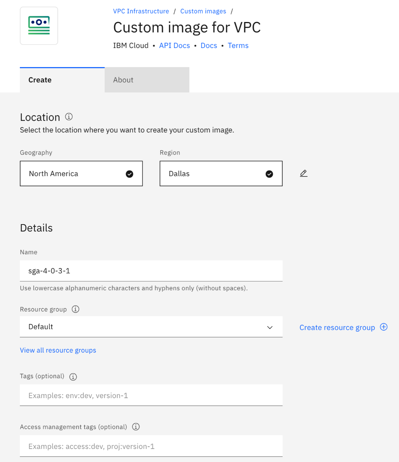Click the info icon next to Tags
Image resolution: width=399 pixels, height=462 pixels.
73,377
